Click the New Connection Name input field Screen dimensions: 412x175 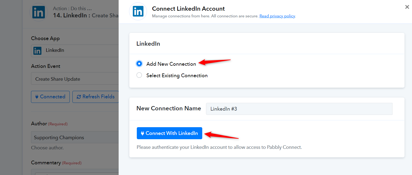299,109
